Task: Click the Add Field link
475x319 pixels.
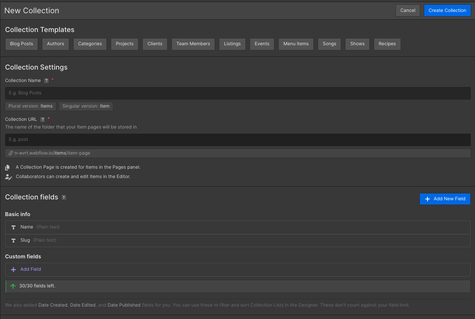Action: click(30, 269)
